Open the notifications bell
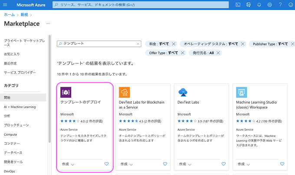295x175 pixels. coord(259,5)
